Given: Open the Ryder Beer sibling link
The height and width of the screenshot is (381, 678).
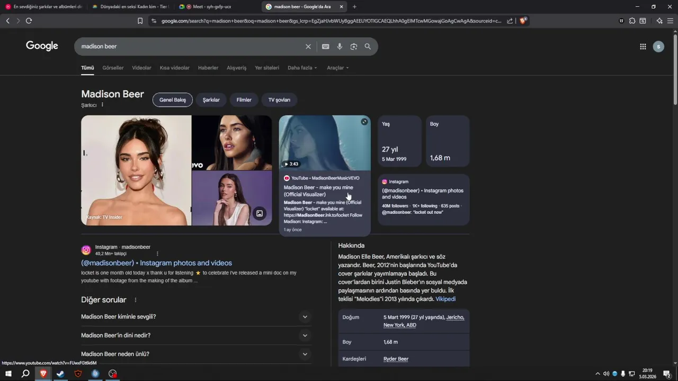Looking at the screenshot, I should click(396, 359).
